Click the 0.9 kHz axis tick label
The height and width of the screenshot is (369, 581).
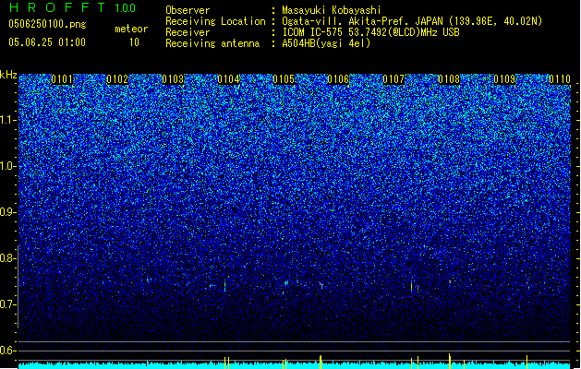click(x=8, y=212)
